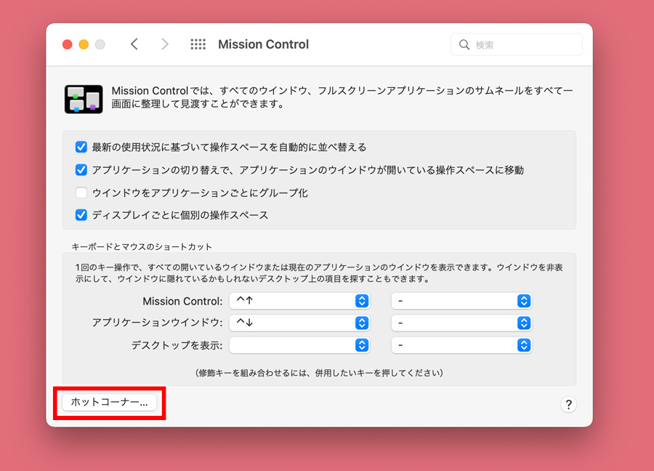Open アプリケーションウインドウ mouse shortcut dropdown
This screenshot has height=471, width=654.
point(461,323)
